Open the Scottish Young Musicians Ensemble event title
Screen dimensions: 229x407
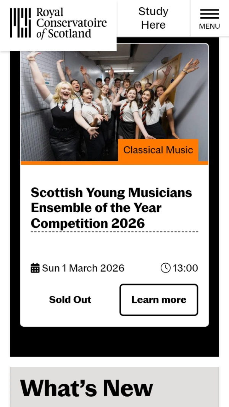click(x=111, y=208)
